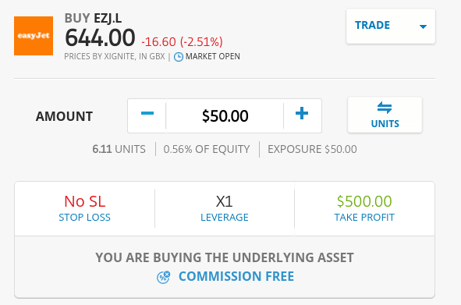
Task: Click the market open clock icon
Action: (x=179, y=57)
